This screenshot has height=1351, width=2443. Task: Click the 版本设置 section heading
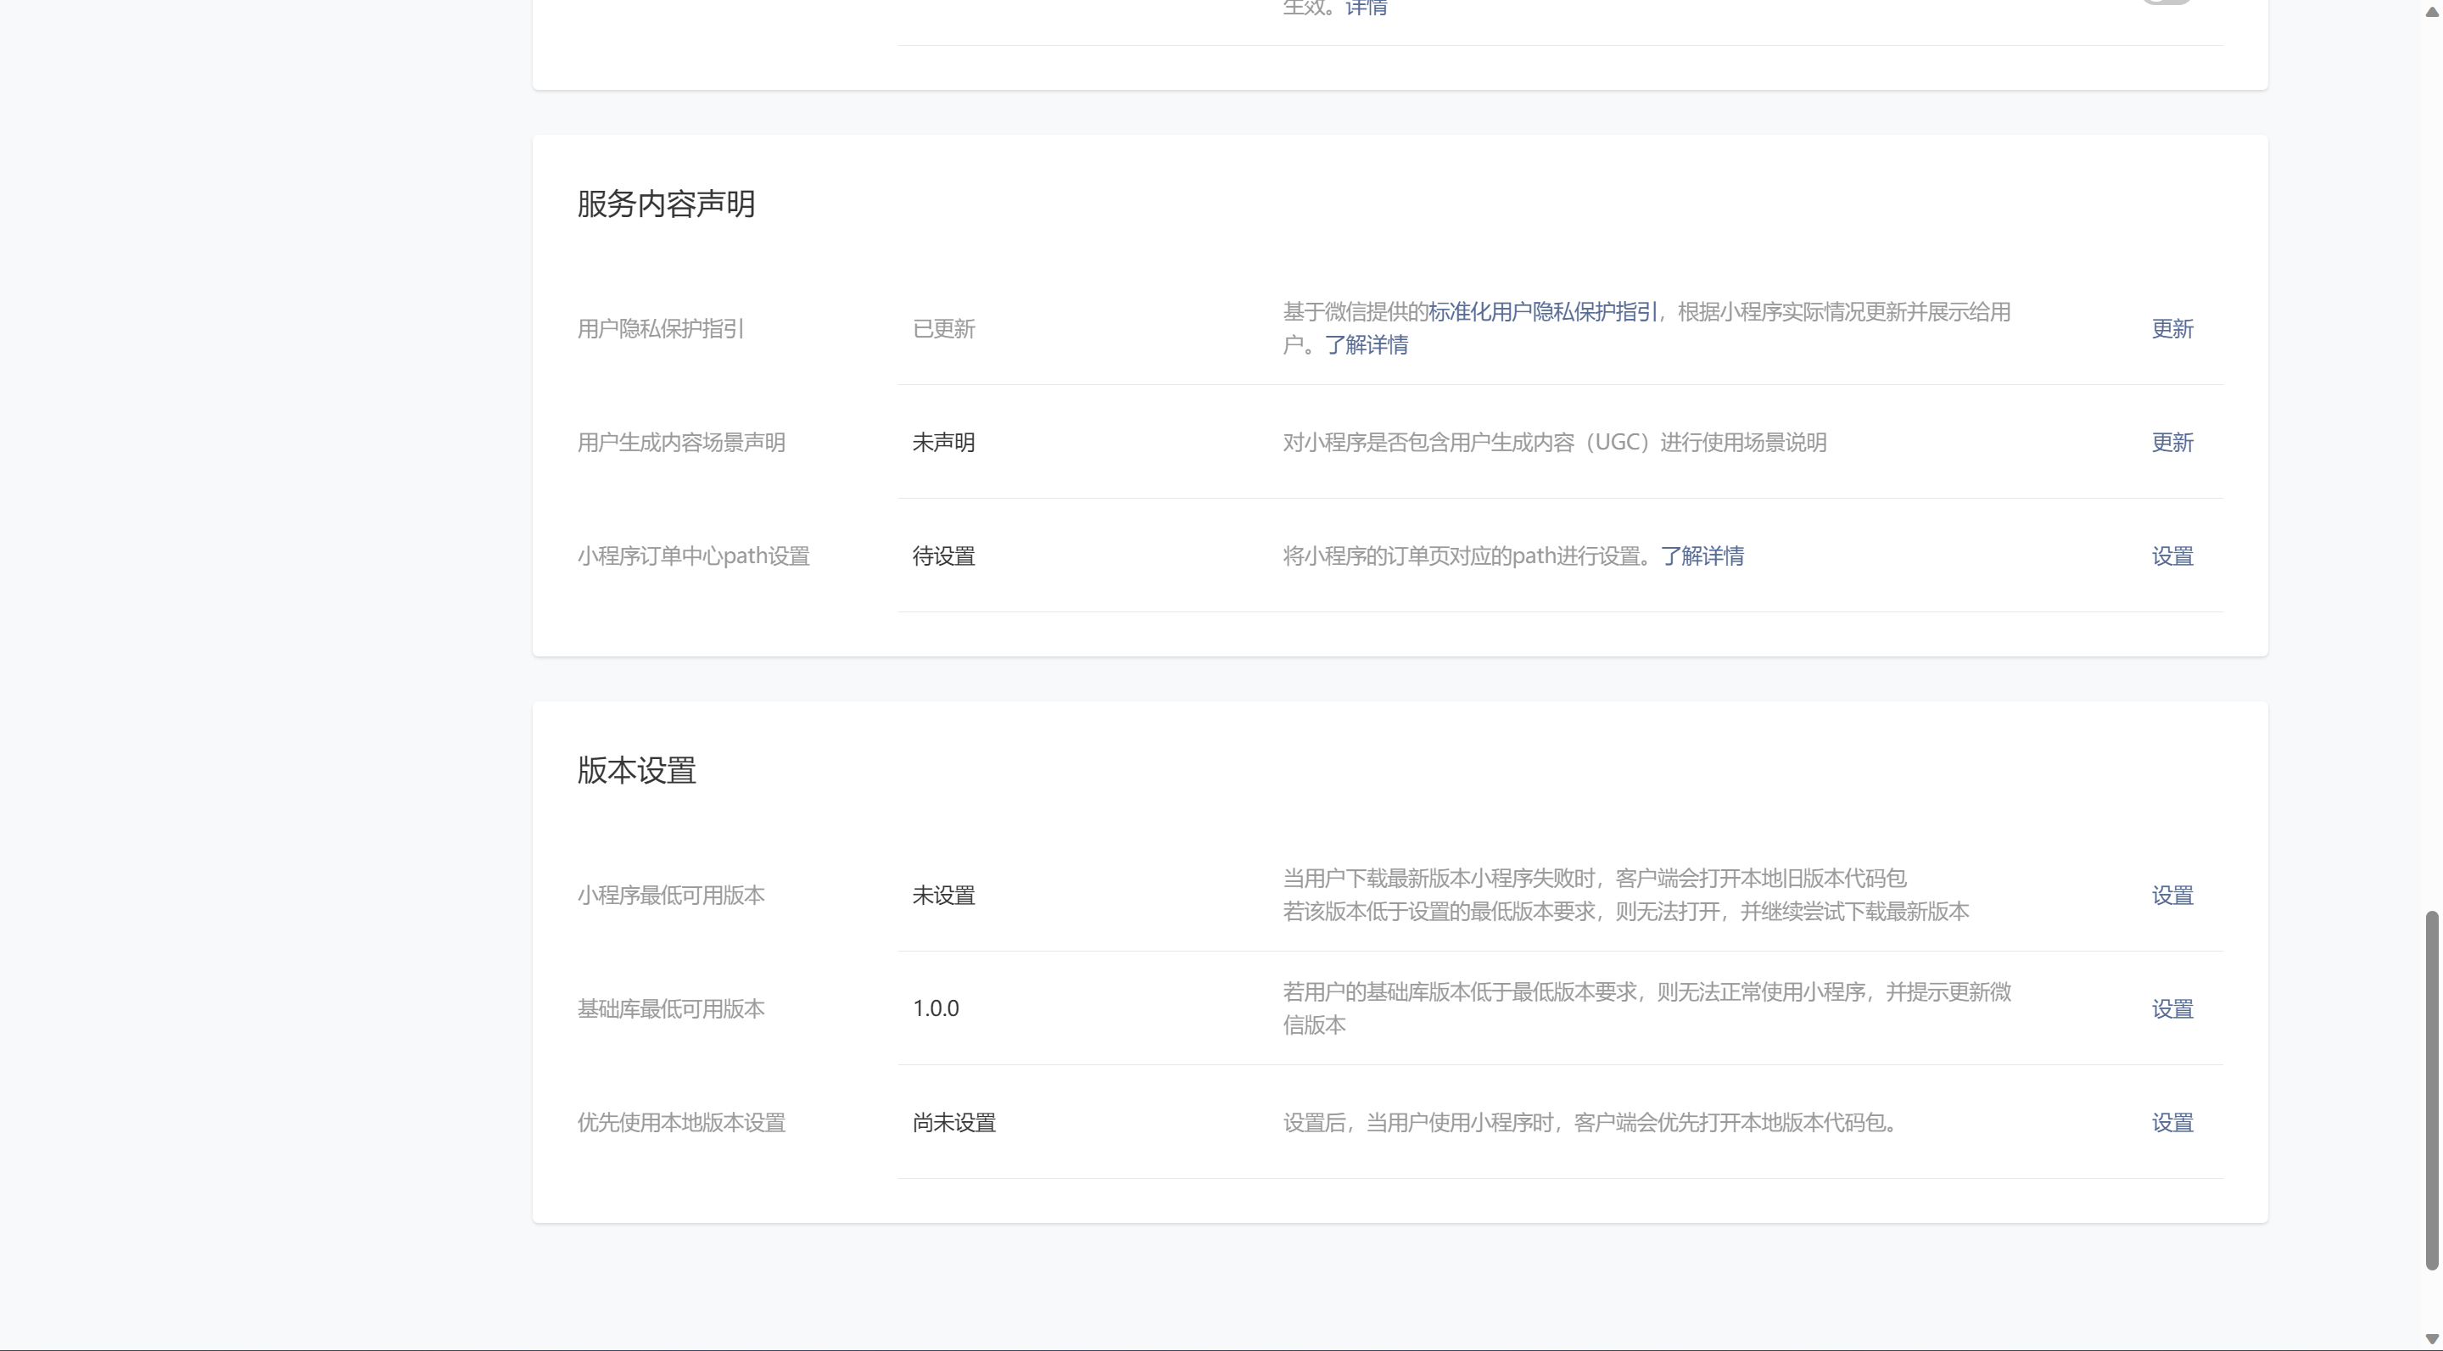[636, 771]
